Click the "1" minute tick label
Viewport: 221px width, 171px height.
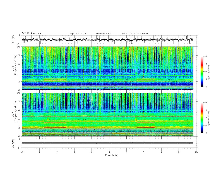[x=39, y=152]
